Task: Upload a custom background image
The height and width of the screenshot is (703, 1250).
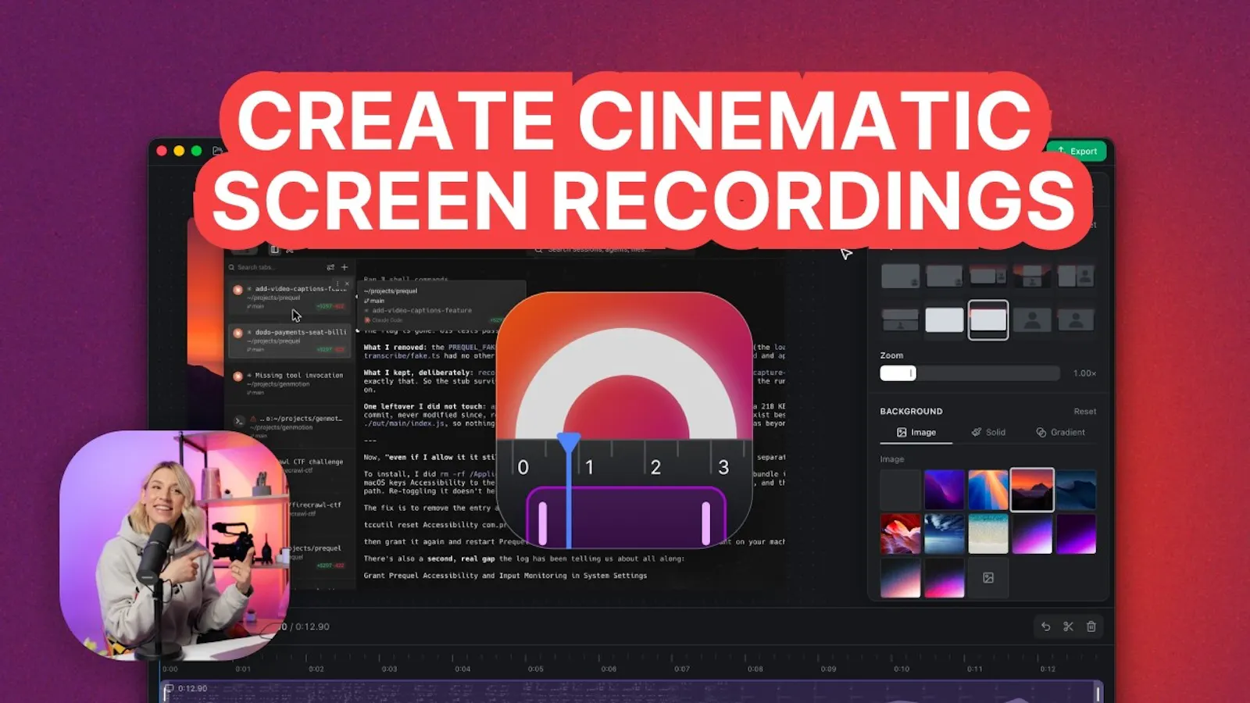Action: (x=988, y=578)
